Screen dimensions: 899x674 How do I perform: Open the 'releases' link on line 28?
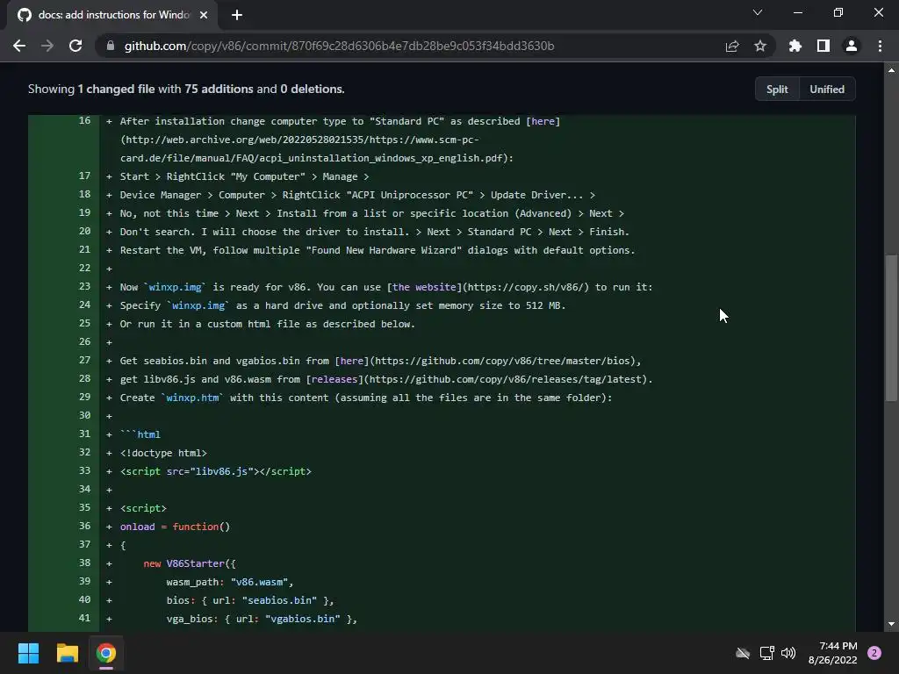[334, 379]
